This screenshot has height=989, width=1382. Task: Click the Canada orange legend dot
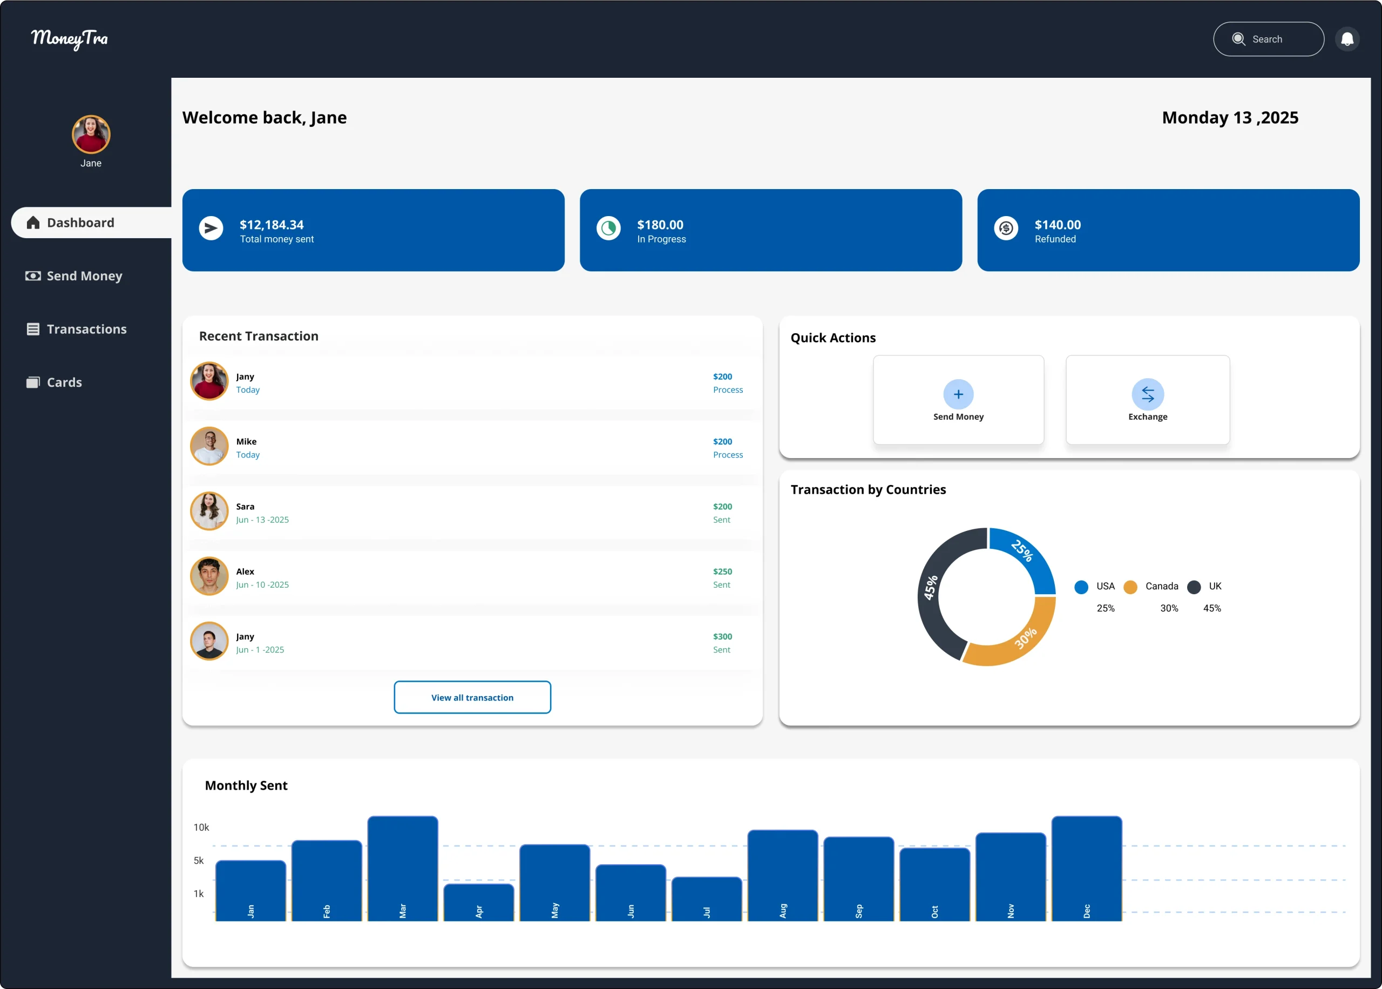[1130, 587]
